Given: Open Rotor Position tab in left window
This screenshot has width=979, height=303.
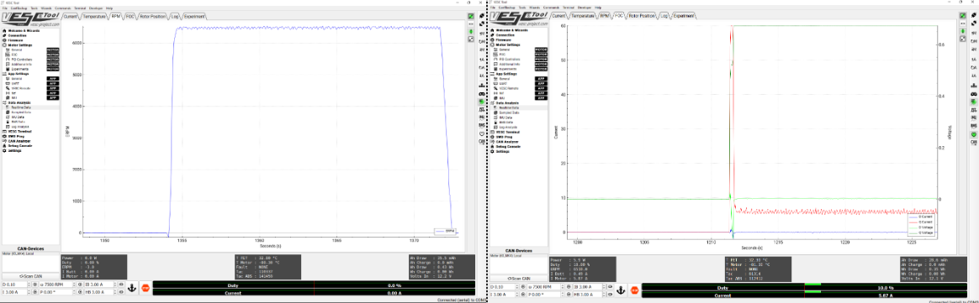Looking at the screenshot, I should point(153,16).
